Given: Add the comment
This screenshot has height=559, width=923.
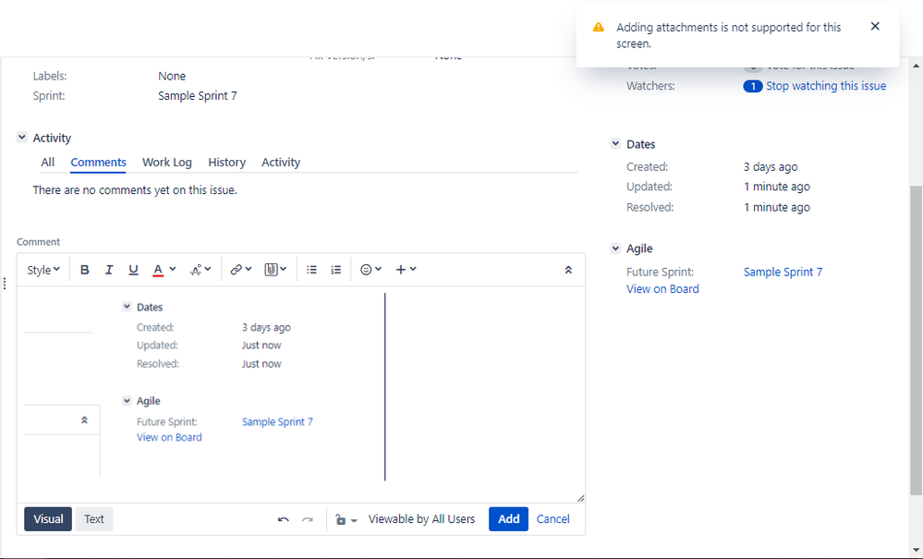Looking at the screenshot, I should (x=508, y=518).
